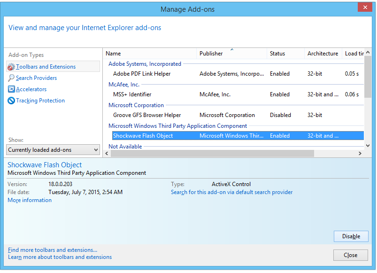Image resolution: width=377 pixels, height=273 pixels.
Task: Click the 0.06 s load time value
Action: [352, 94]
